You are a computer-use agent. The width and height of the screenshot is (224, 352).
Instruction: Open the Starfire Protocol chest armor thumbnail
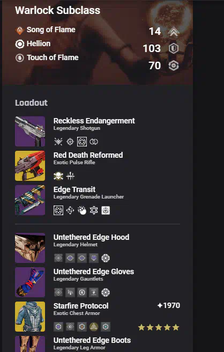[30, 317]
